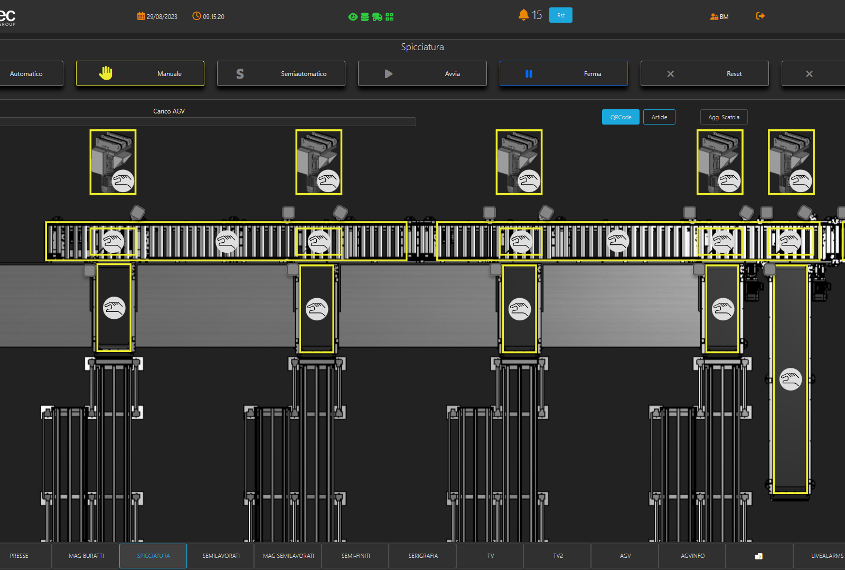Open the MAG SEMILAVORATI tab

click(x=288, y=556)
